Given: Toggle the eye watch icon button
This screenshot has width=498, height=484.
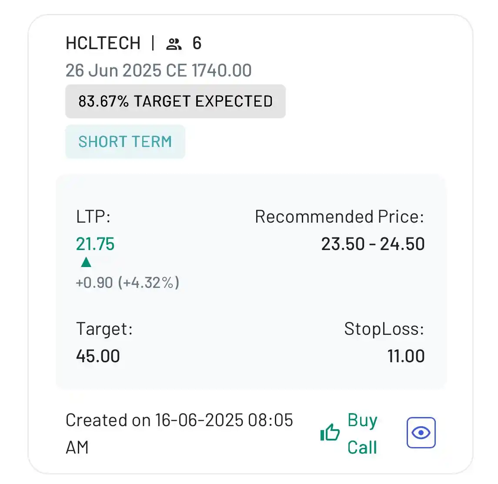Looking at the screenshot, I should [421, 433].
